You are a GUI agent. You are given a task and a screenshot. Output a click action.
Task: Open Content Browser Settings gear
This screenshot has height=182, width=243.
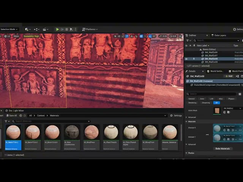pos(176,116)
